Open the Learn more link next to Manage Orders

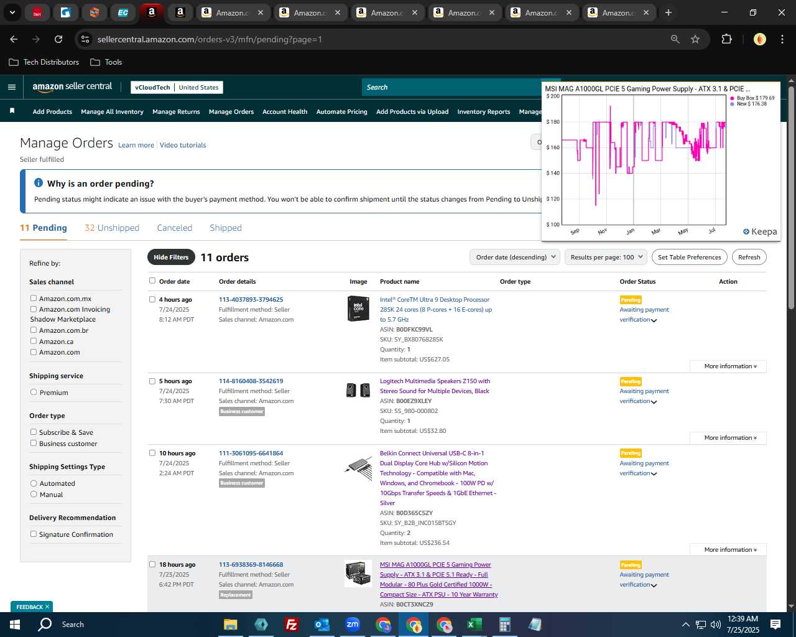[x=136, y=145]
